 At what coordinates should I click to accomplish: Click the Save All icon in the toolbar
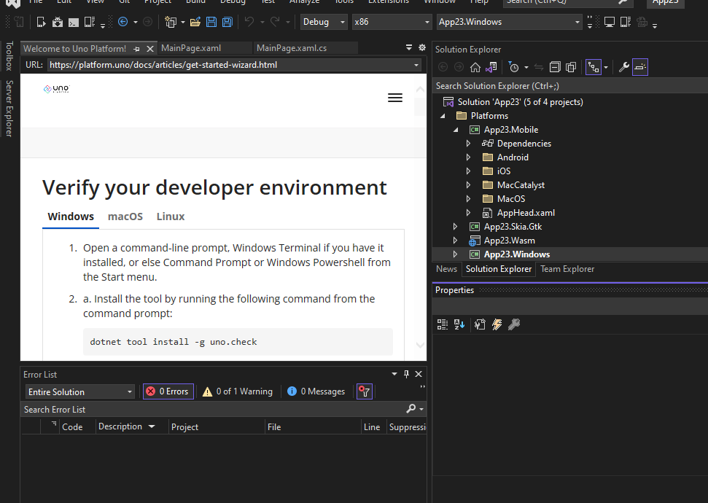[x=226, y=22]
